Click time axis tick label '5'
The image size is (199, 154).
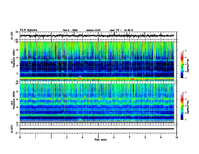click(98, 137)
